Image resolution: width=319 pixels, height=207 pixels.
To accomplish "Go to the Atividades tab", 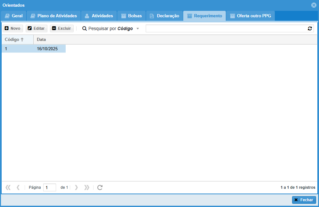I will [99, 16].
